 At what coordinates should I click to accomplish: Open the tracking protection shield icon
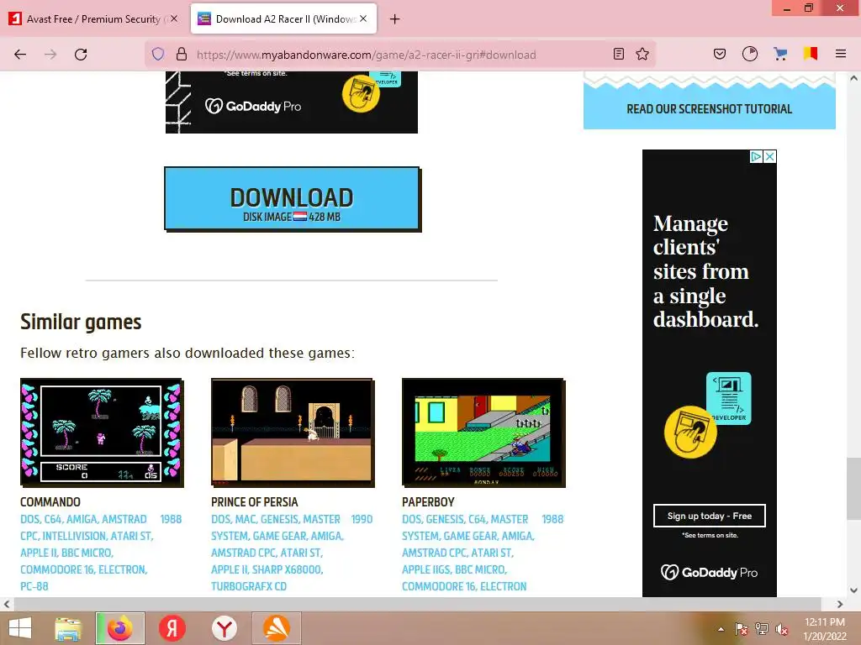pos(158,55)
